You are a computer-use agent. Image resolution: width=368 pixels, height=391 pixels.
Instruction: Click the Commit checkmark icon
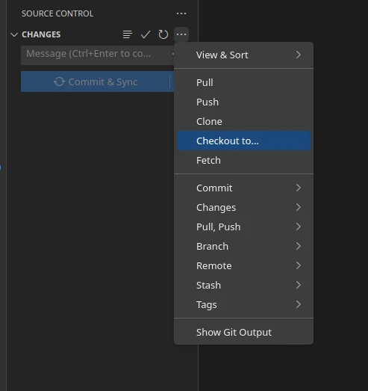146,34
